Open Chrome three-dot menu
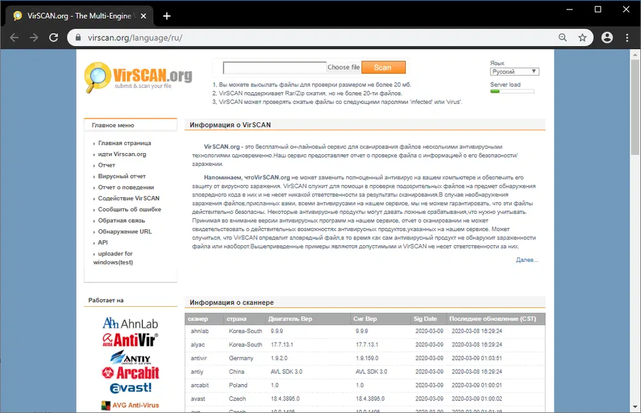 (x=627, y=38)
